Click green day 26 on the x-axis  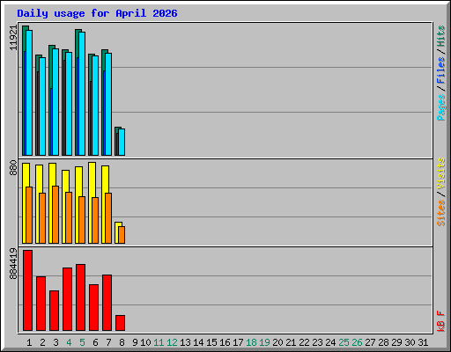(357, 342)
